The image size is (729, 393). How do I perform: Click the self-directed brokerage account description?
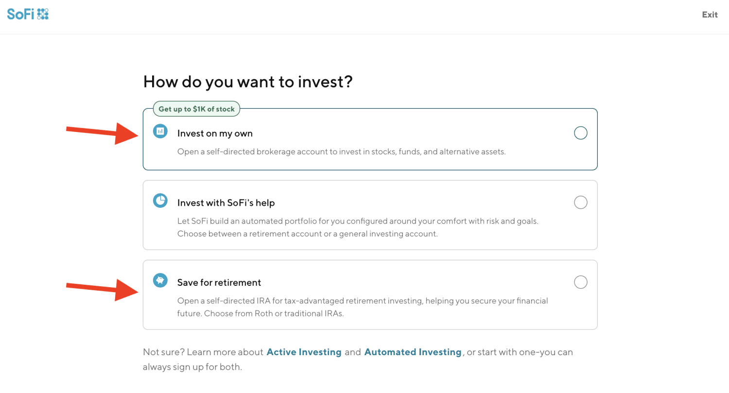click(x=341, y=152)
